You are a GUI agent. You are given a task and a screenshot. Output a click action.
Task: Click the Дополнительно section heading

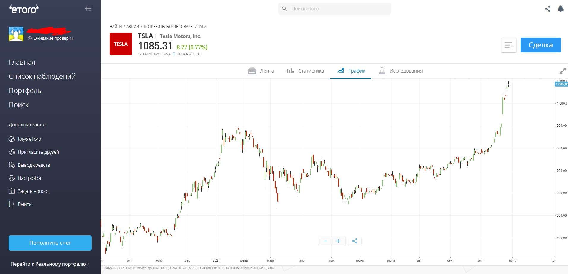coord(27,125)
